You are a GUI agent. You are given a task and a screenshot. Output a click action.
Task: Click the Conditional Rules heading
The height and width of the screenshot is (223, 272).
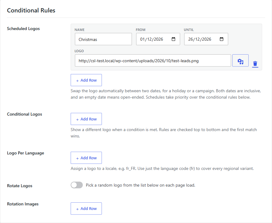pos(31,10)
